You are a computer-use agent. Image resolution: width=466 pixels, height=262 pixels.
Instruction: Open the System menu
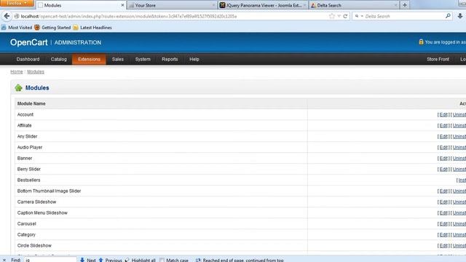pyautogui.click(x=143, y=59)
